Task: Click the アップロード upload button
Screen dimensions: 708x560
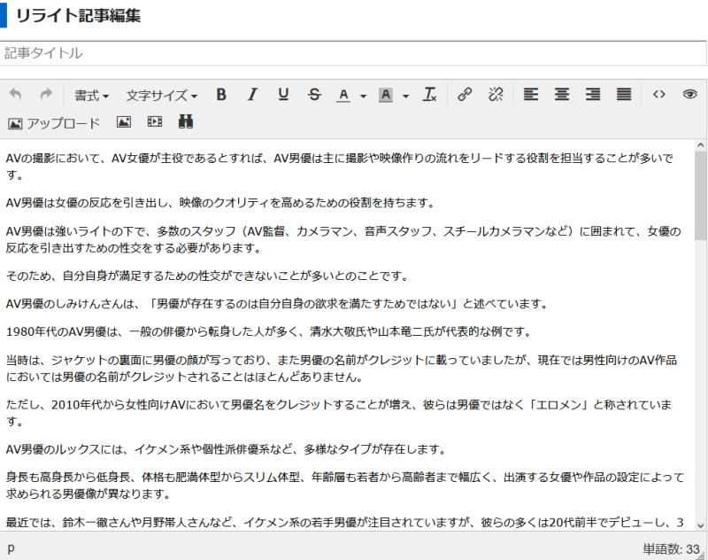Action: [x=54, y=122]
